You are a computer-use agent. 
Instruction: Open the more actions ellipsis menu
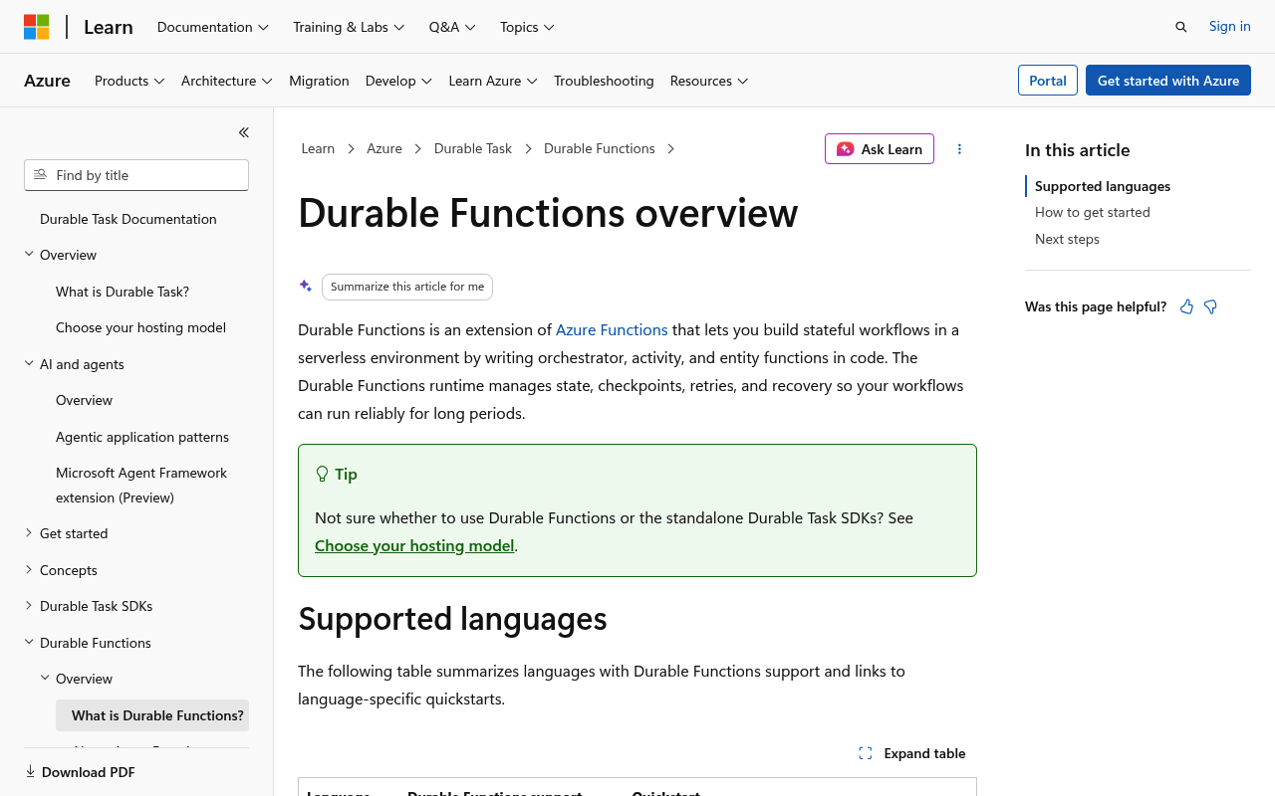click(x=960, y=149)
